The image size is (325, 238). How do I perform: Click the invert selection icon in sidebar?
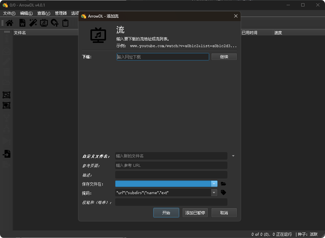click(7, 105)
